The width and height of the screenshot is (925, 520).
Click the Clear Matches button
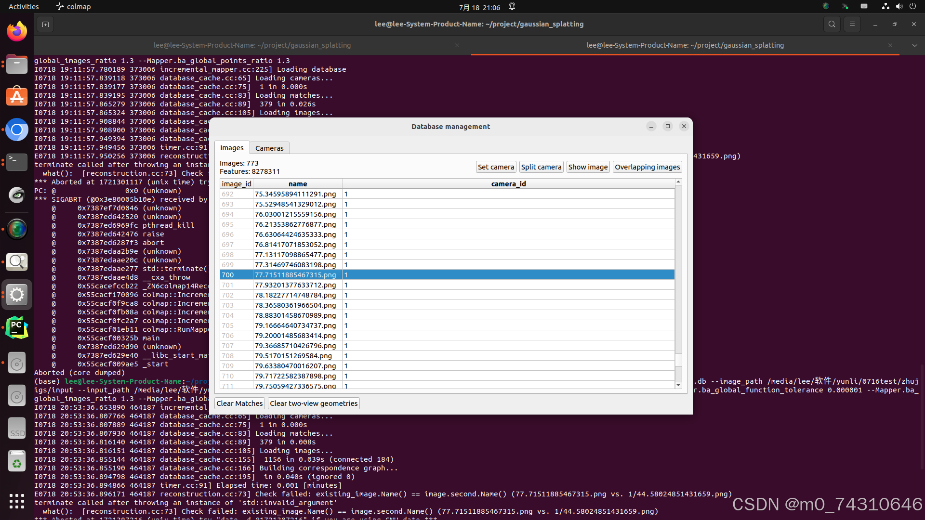pos(239,403)
